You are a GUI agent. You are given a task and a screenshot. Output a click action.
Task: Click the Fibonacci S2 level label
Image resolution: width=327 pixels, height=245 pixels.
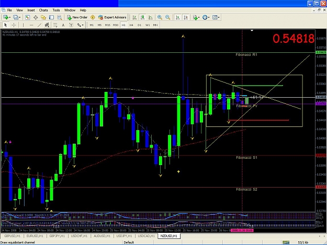[246, 190]
